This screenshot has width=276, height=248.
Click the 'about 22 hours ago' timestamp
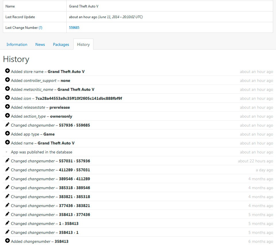tap(255, 161)
